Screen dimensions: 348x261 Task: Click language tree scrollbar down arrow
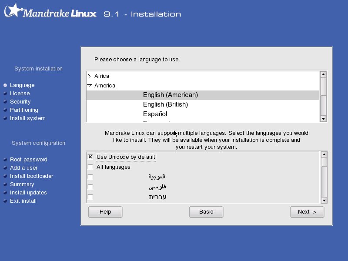pyautogui.click(x=323, y=119)
